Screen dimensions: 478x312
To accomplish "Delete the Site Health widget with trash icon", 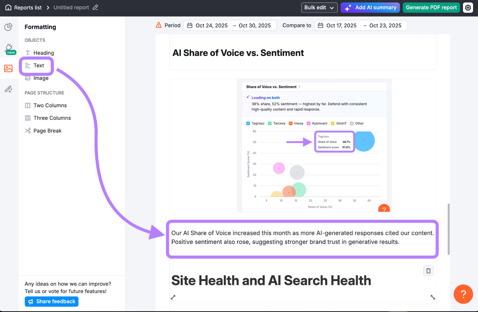I will click(428, 270).
